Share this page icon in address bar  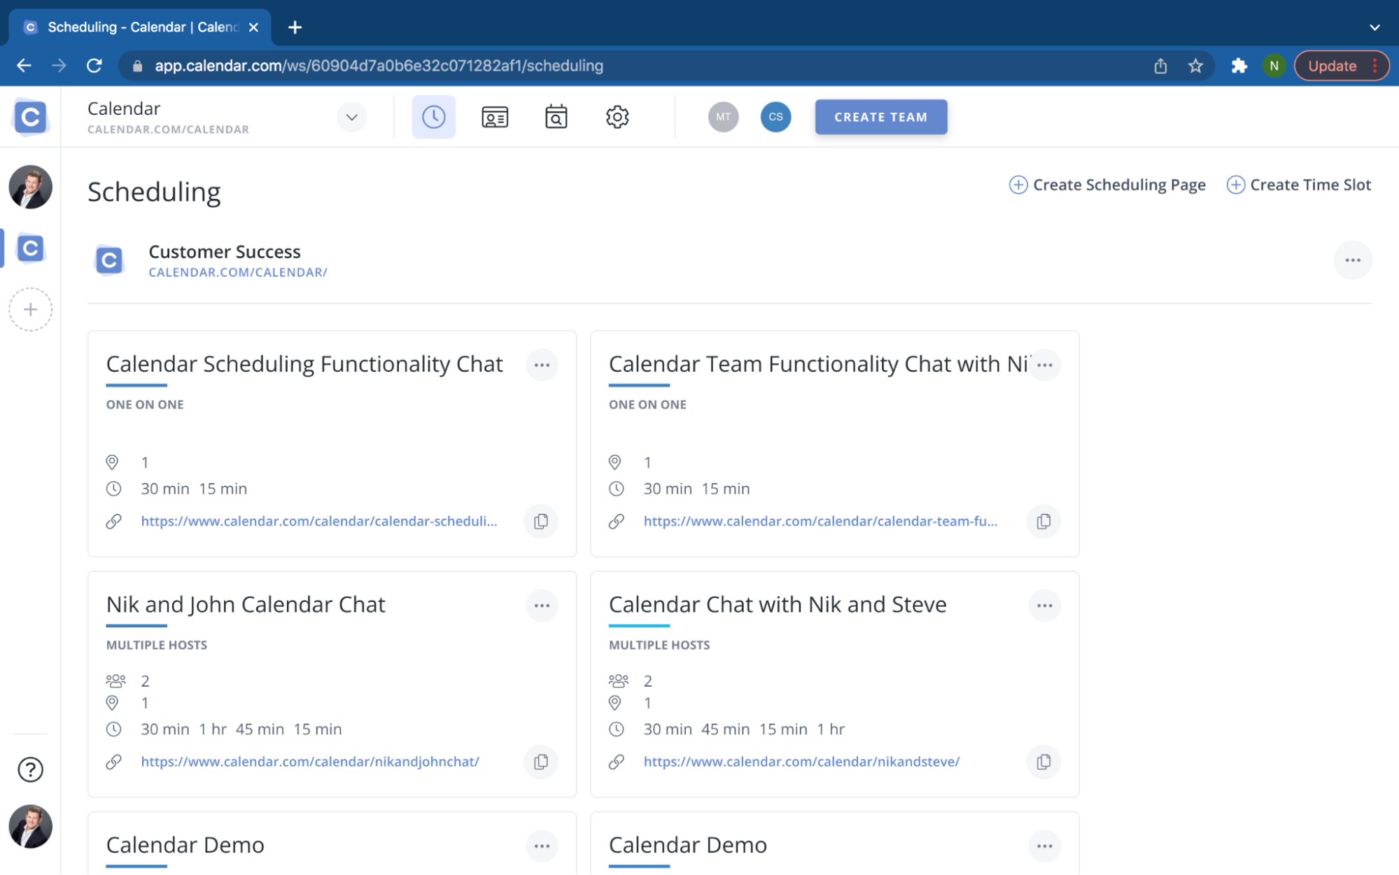tap(1160, 66)
